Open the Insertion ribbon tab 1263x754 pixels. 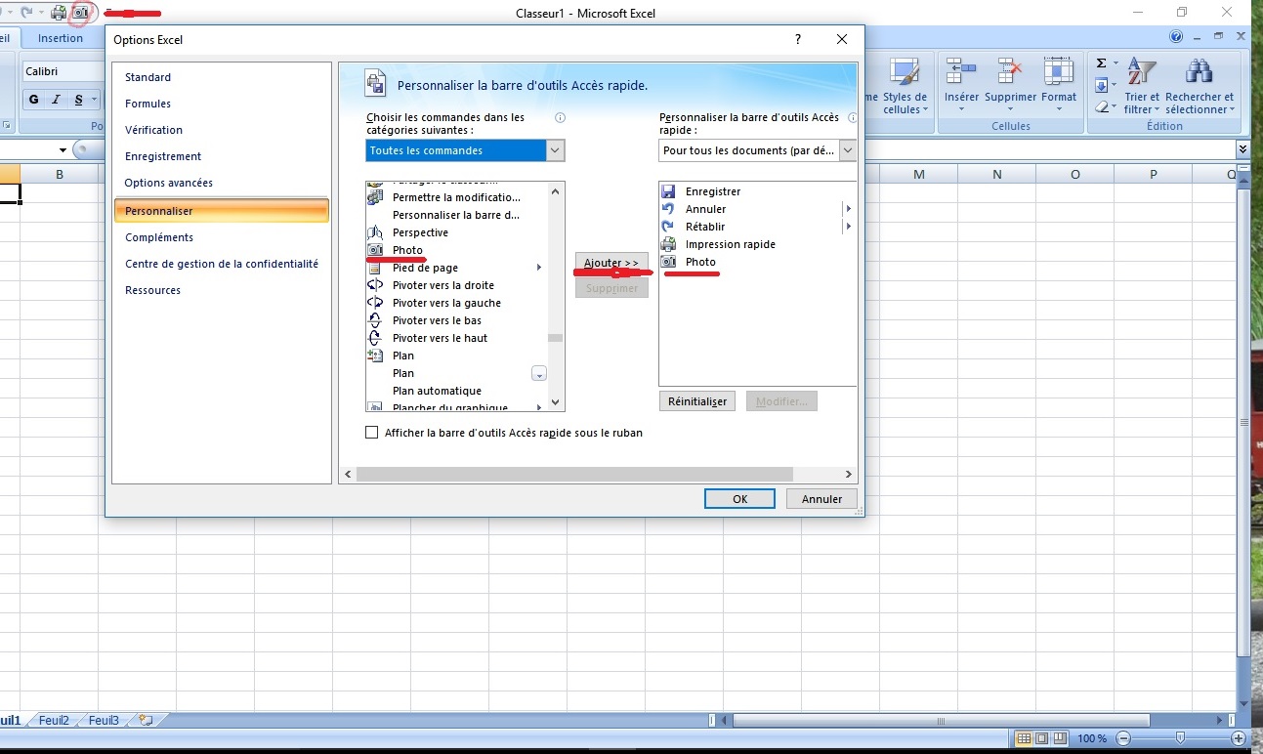pos(61,38)
